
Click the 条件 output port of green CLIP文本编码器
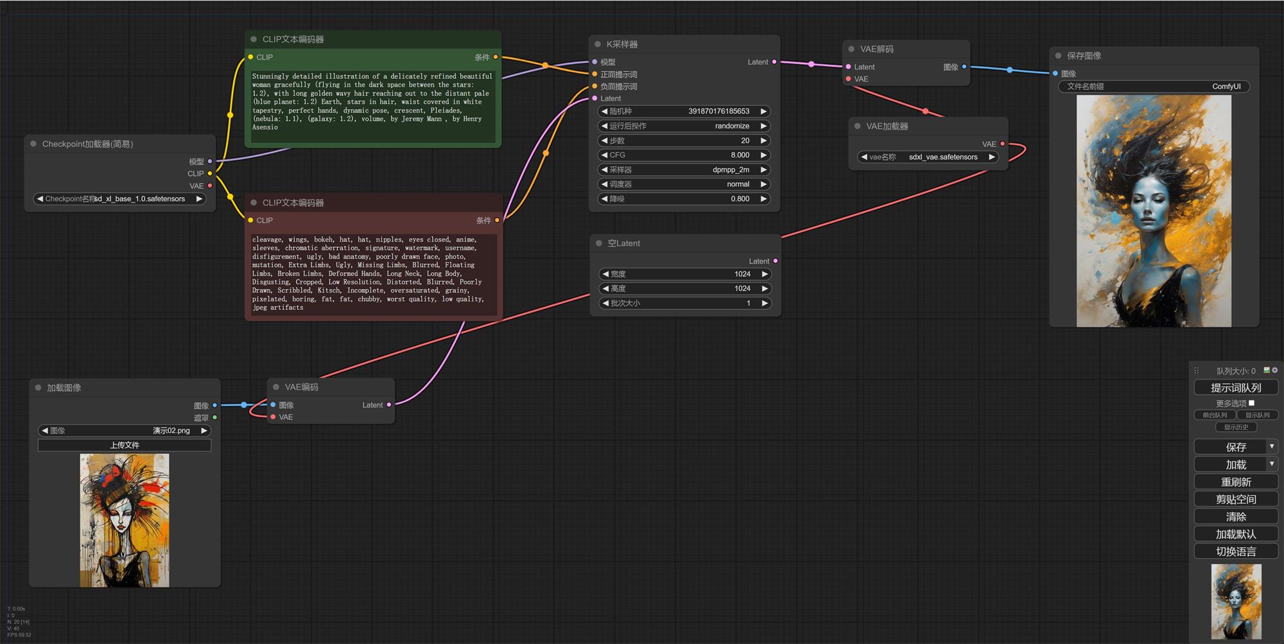point(496,57)
